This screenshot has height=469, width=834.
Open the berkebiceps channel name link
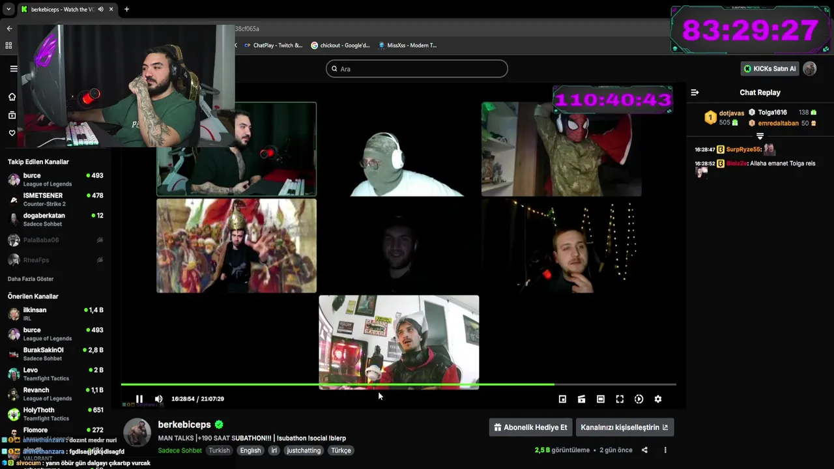[x=184, y=425]
